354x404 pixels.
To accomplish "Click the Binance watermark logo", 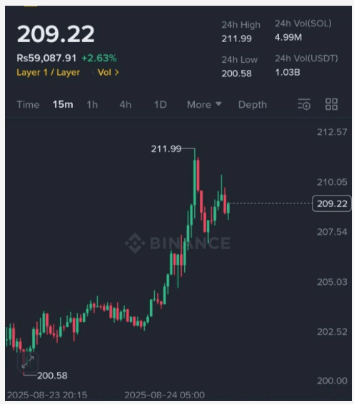I will (x=178, y=243).
